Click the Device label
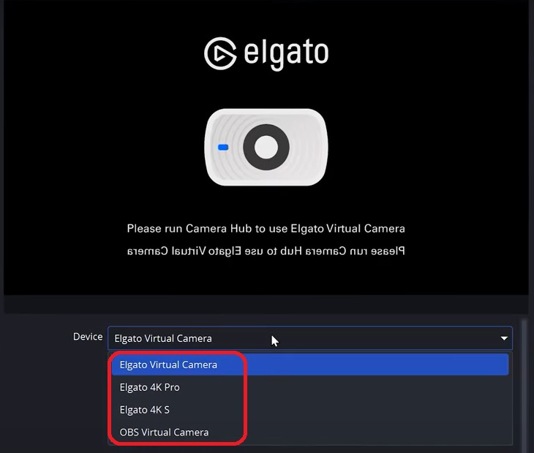Image resolution: width=534 pixels, height=453 pixels. (88, 337)
